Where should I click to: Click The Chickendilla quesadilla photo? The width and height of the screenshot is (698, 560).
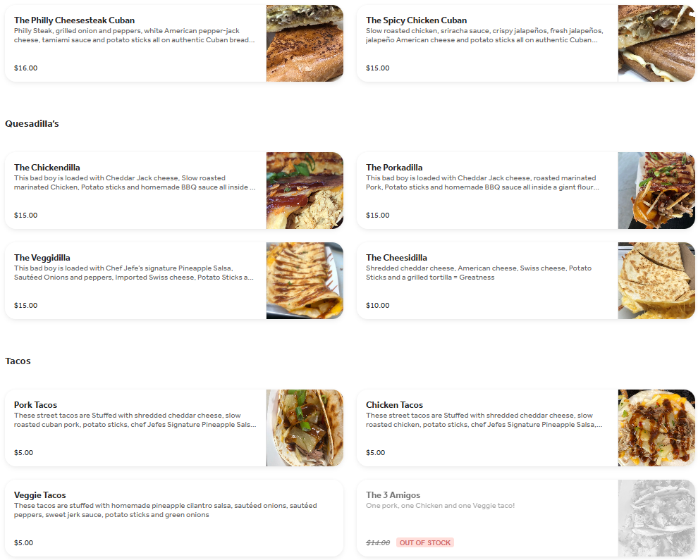coord(305,190)
